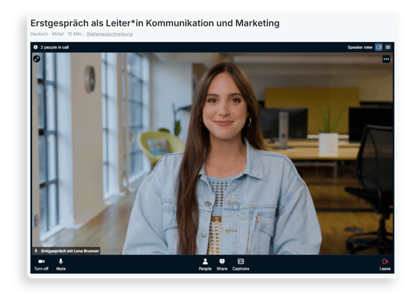Share your screen
This screenshot has height=299, width=419.
tap(222, 265)
